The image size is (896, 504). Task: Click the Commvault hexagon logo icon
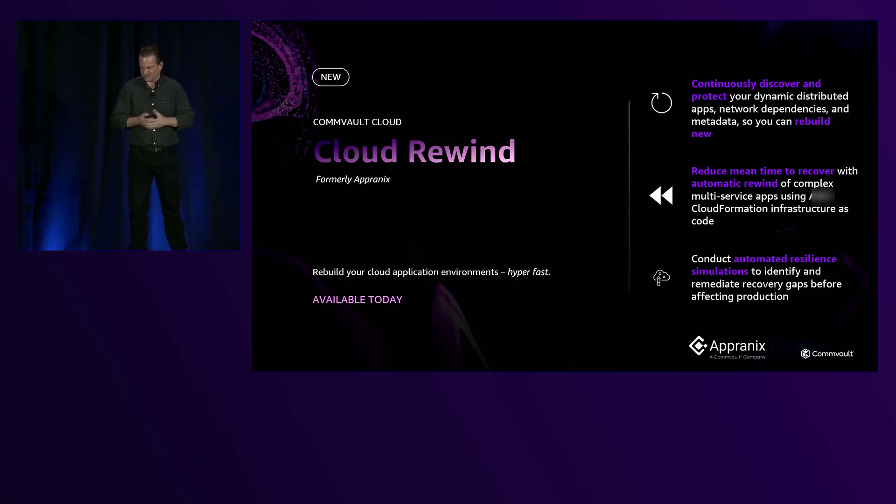805,354
